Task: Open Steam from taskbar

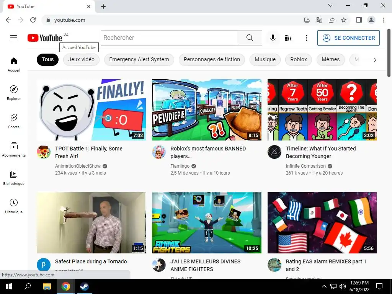Action: (84, 286)
